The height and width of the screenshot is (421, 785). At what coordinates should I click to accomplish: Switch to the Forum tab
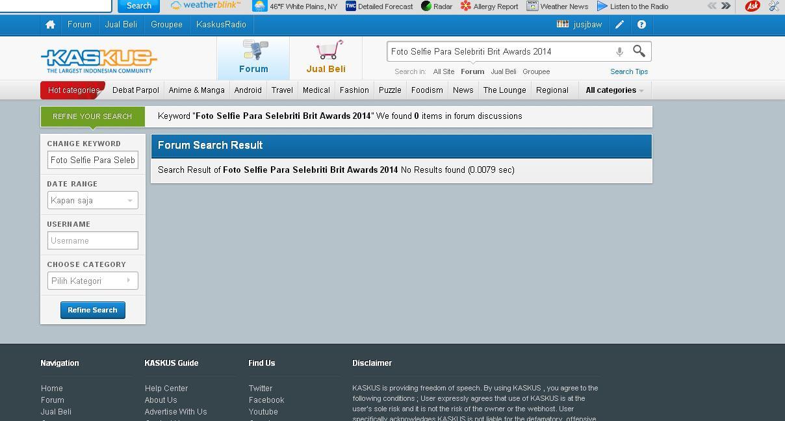click(x=253, y=58)
